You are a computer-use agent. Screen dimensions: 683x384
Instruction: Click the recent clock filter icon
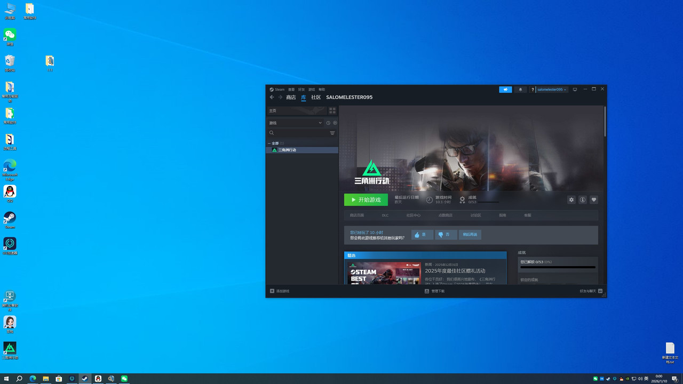click(328, 123)
